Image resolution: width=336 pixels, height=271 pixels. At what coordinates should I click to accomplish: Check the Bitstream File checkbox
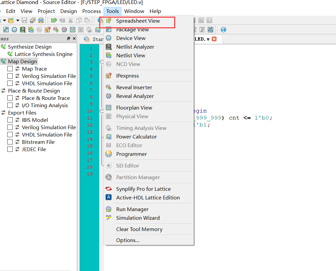[x=10, y=142]
